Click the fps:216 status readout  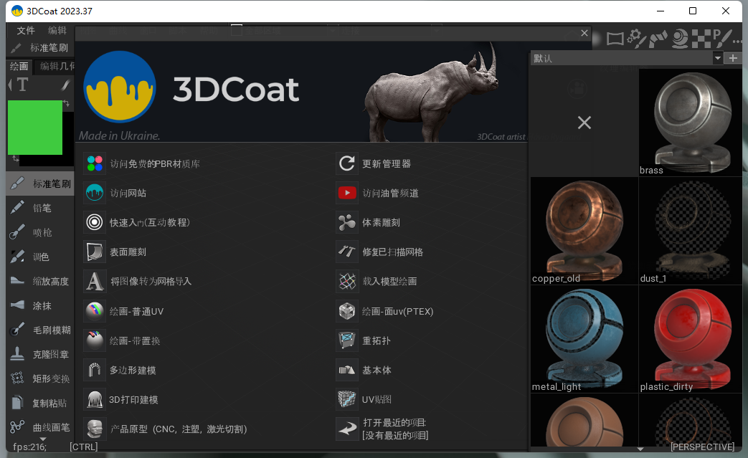[x=29, y=447]
